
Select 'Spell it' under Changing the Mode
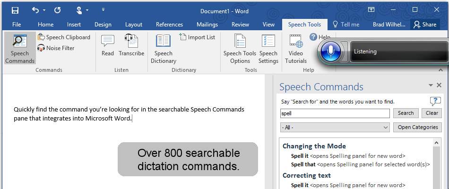pos(348,156)
